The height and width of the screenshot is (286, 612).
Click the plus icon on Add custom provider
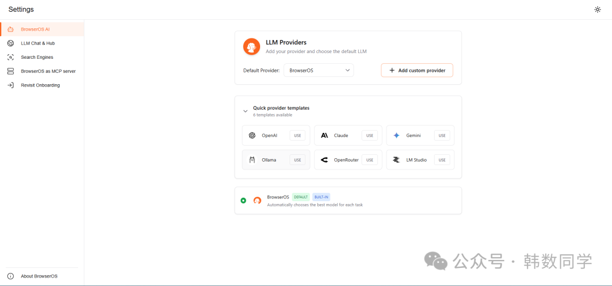[x=392, y=71]
